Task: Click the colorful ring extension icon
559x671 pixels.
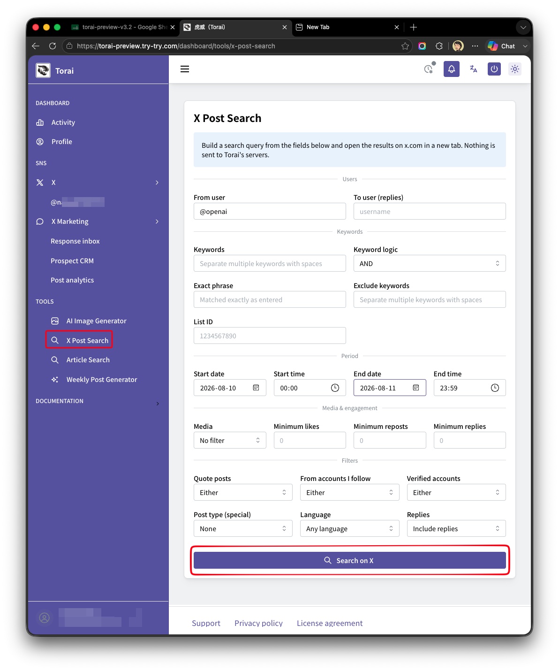Action: click(422, 46)
